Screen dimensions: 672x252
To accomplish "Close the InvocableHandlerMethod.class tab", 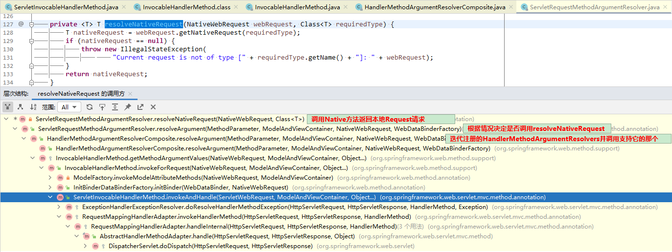I will click(235, 7).
